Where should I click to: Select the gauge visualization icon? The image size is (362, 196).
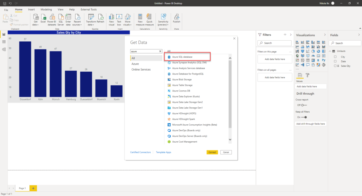pyautogui.click(x=313, y=55)
